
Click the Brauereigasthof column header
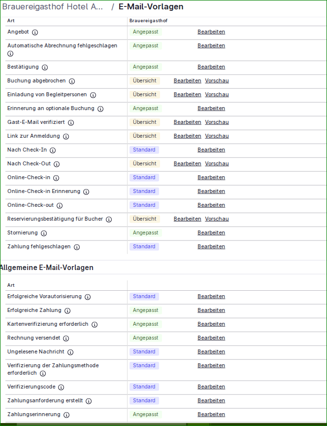(x=148, y=21)
